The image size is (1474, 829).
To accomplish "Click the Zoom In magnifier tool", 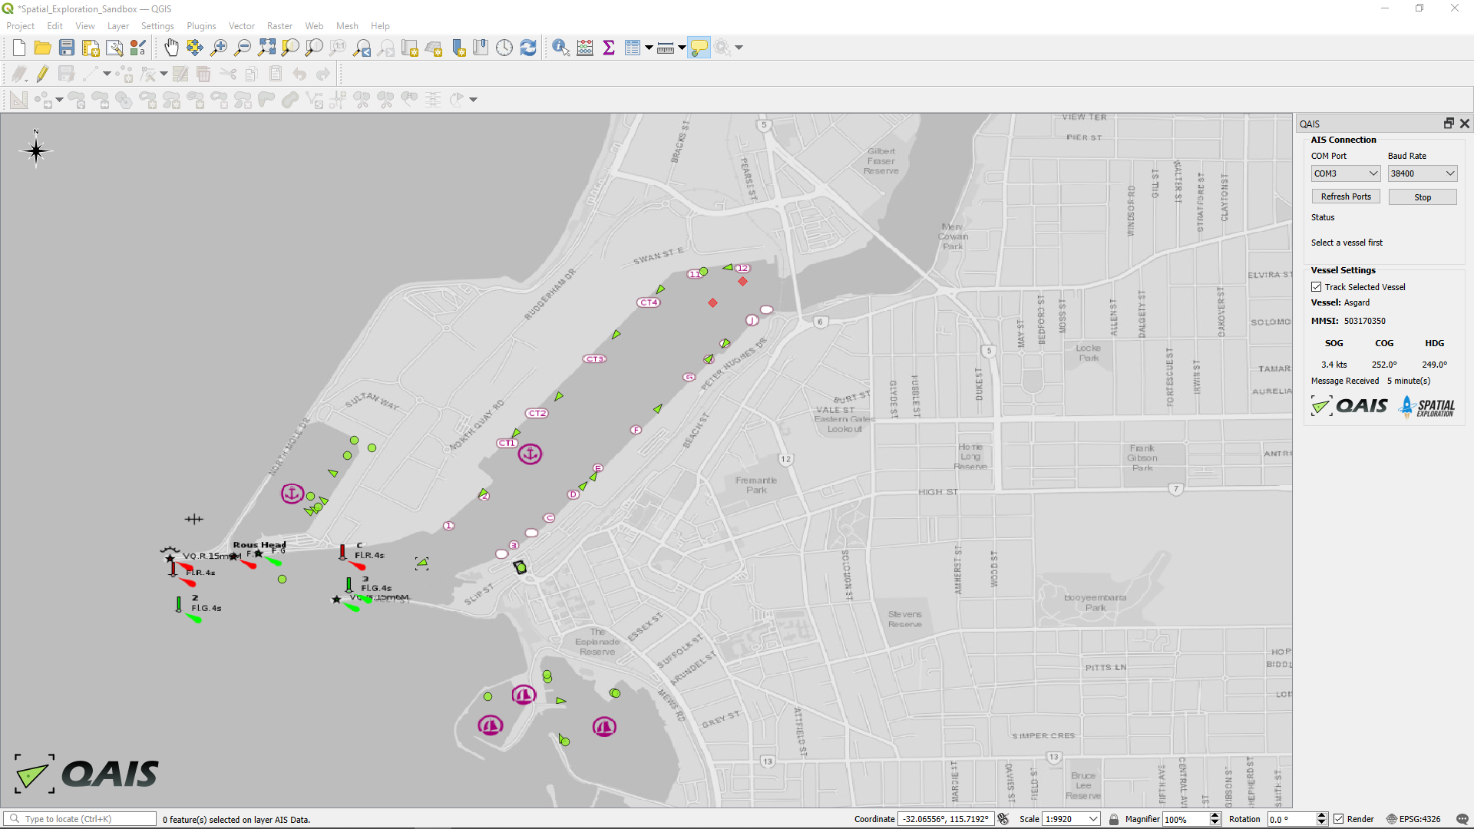I will click(219, 48).
